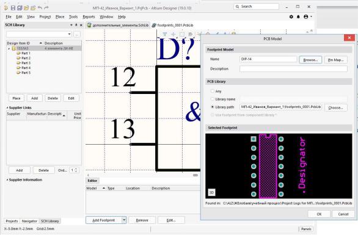Open the Place menu

click(60, 16)
